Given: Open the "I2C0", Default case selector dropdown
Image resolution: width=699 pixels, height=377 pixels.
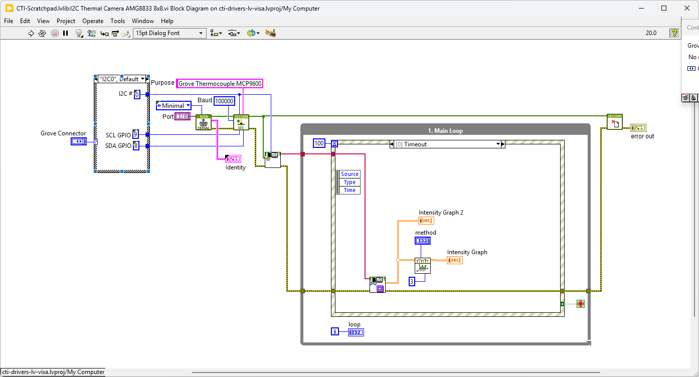Looking at the screenshot, I should tap(142, 79).
